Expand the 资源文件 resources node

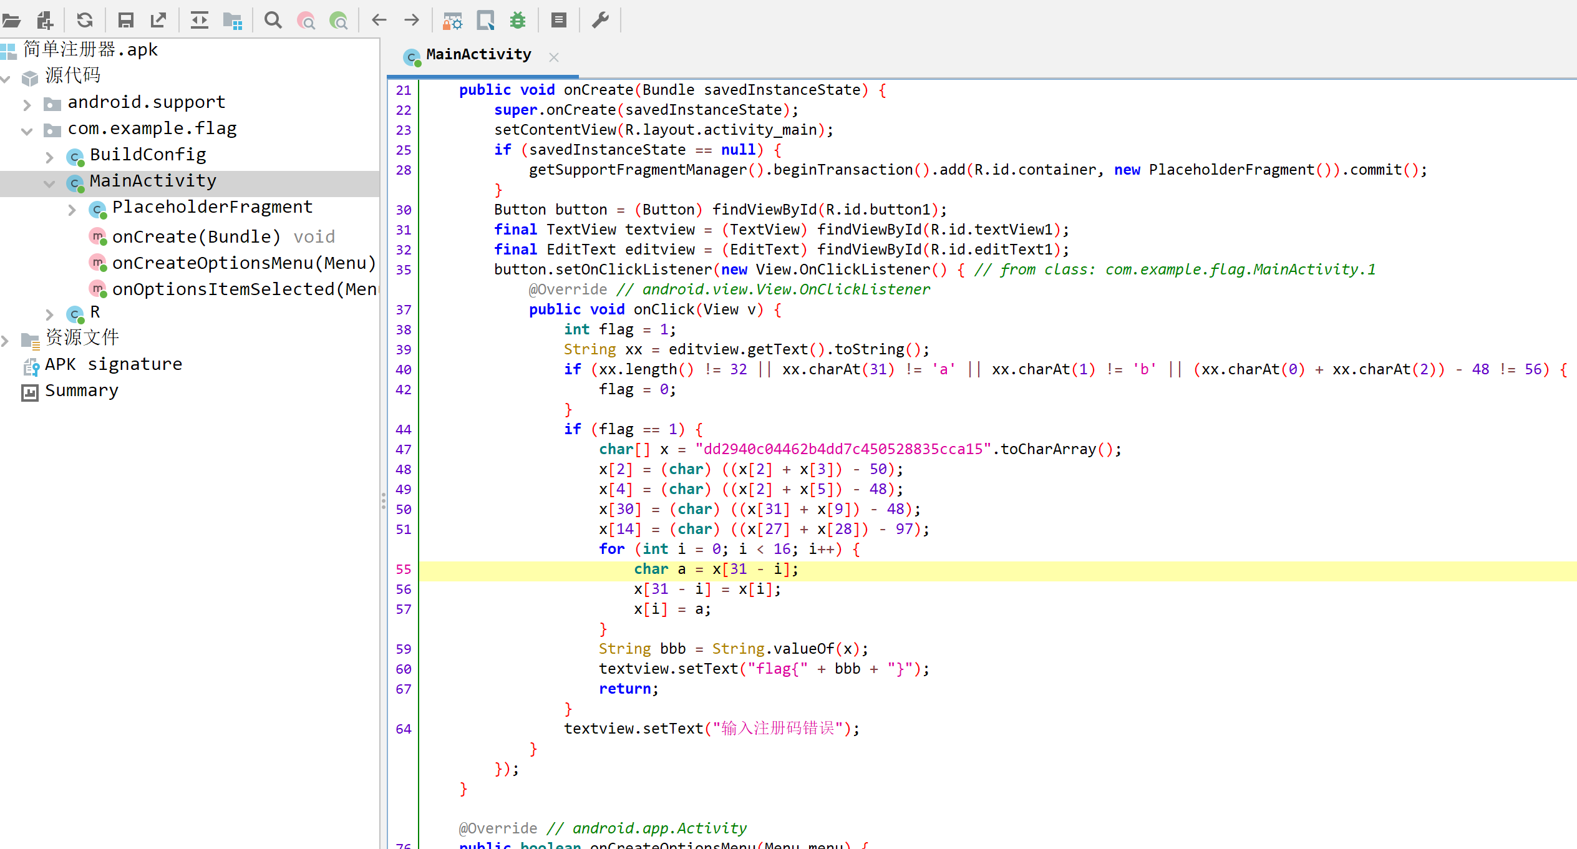(x=6, y=340)
